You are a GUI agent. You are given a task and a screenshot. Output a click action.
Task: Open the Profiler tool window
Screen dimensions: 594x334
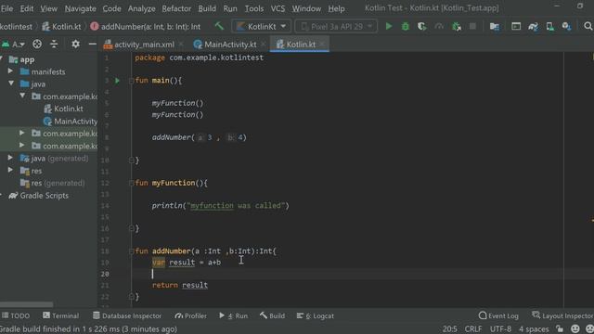click(191, 315)
